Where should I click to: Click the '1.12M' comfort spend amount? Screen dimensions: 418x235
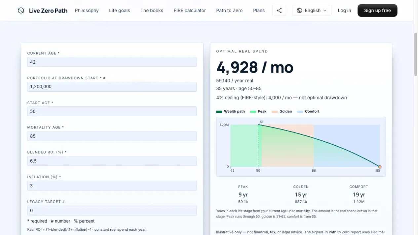(359, 202)
